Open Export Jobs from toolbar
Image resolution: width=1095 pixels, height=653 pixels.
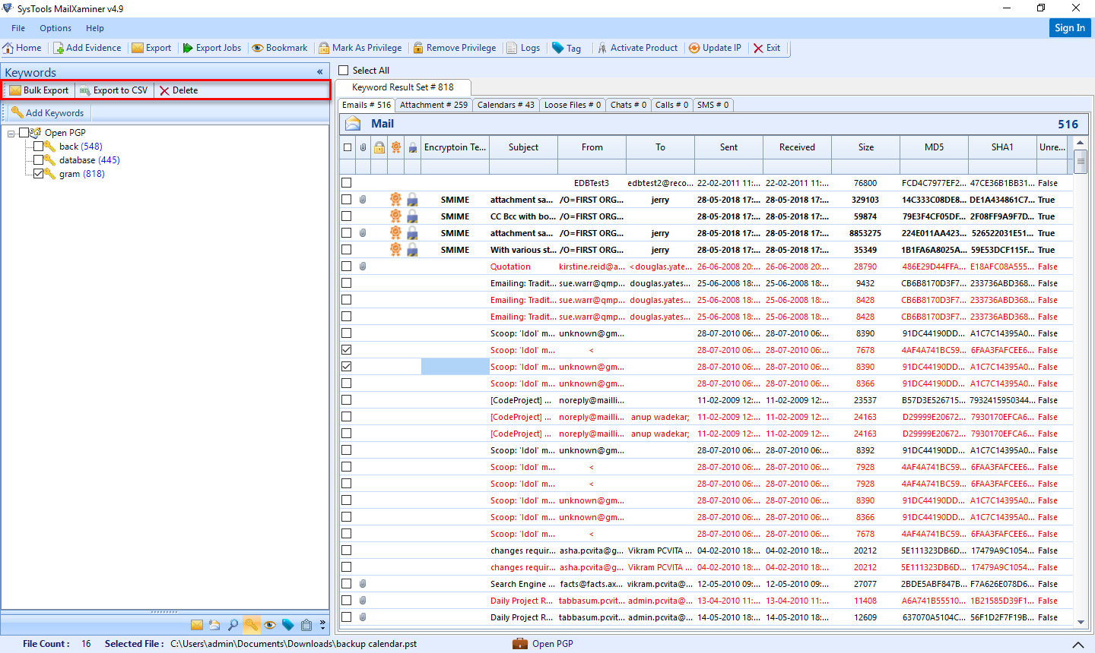(x=212, y=48)
